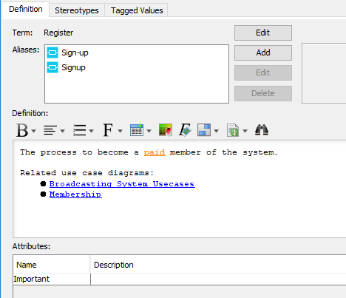
Task: Click the greyed Edit alias button
Action: (x=263, y=72)
